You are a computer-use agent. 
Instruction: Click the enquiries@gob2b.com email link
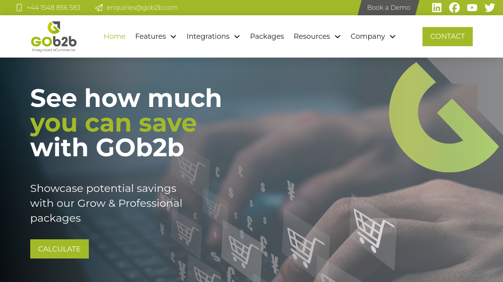(x=142, y=8)
